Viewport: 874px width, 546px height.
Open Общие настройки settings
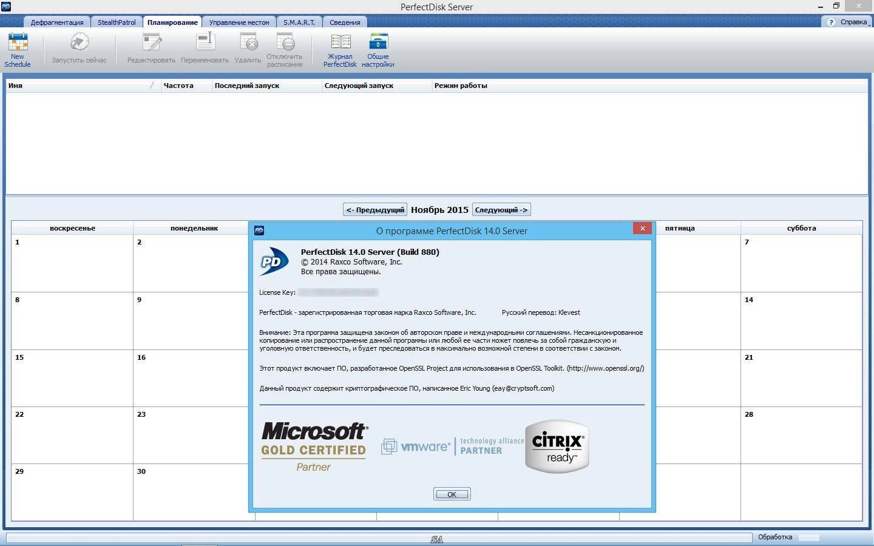point(378,50)
